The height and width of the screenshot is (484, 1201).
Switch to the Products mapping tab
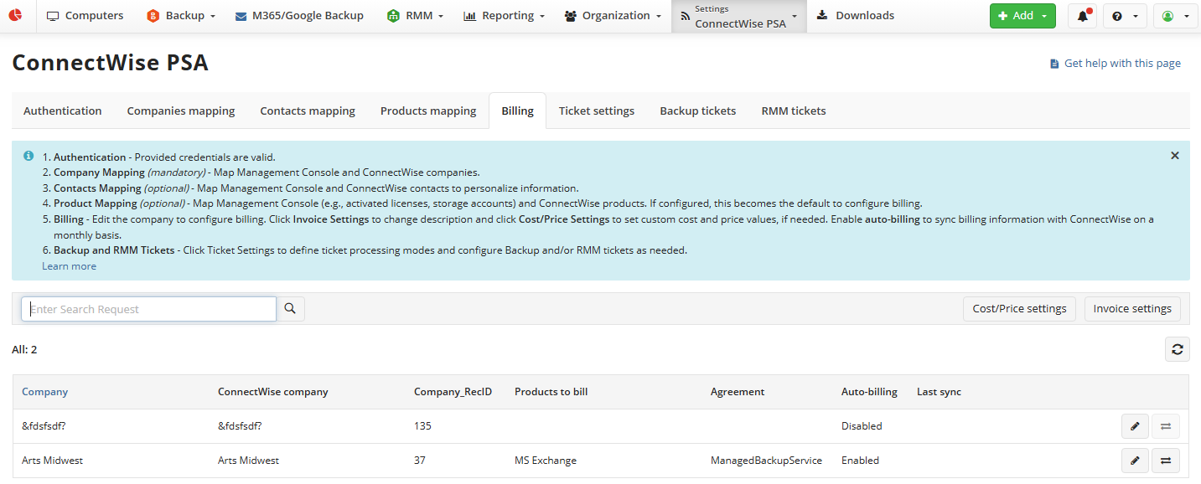tap(428, 111)
